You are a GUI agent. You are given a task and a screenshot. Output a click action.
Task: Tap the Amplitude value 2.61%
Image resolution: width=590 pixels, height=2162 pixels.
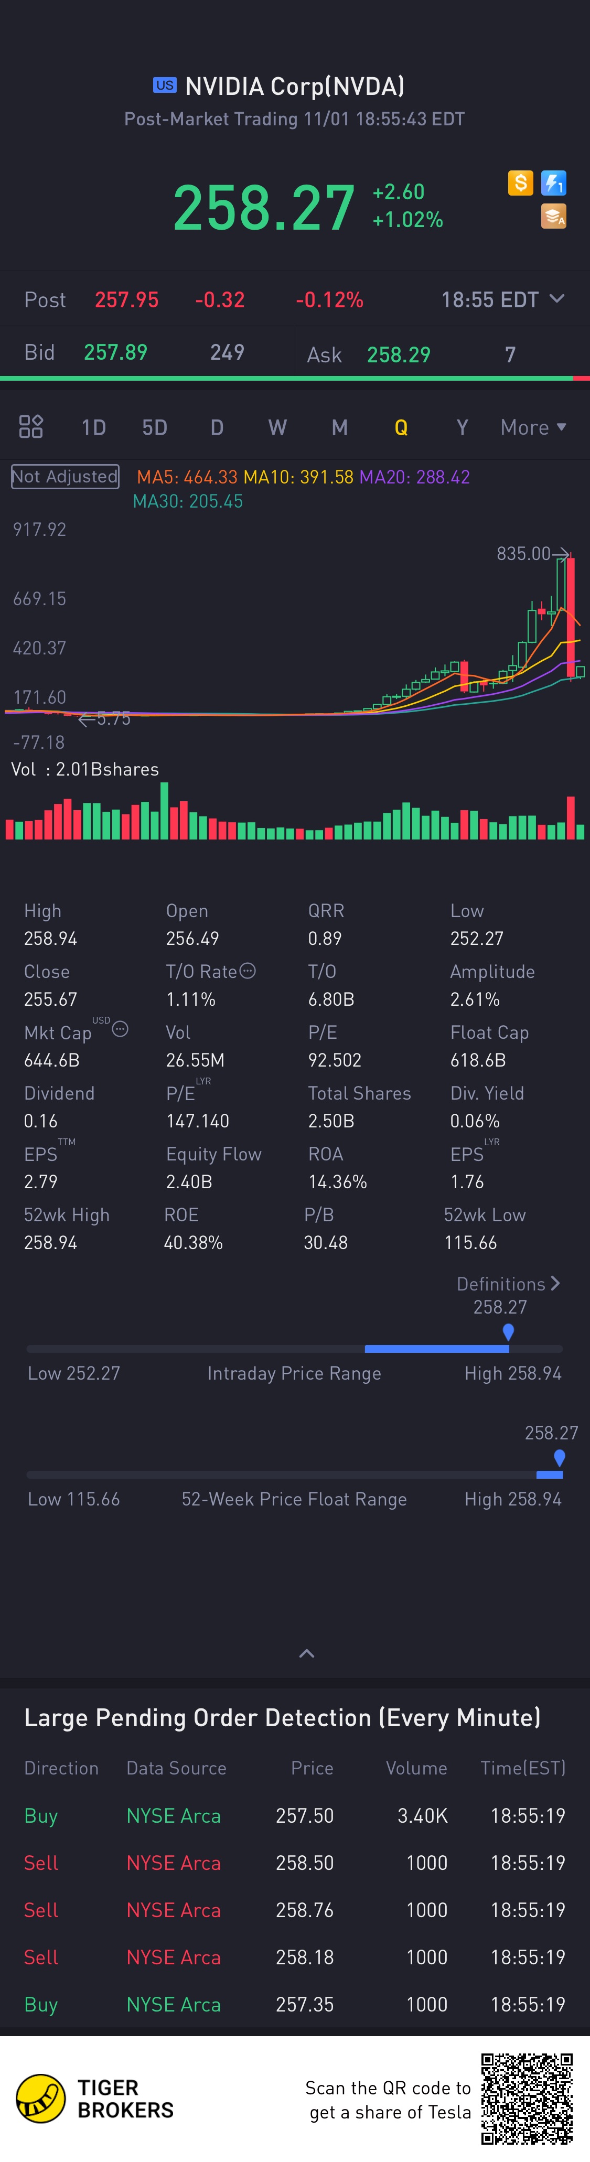click(475, 999)
